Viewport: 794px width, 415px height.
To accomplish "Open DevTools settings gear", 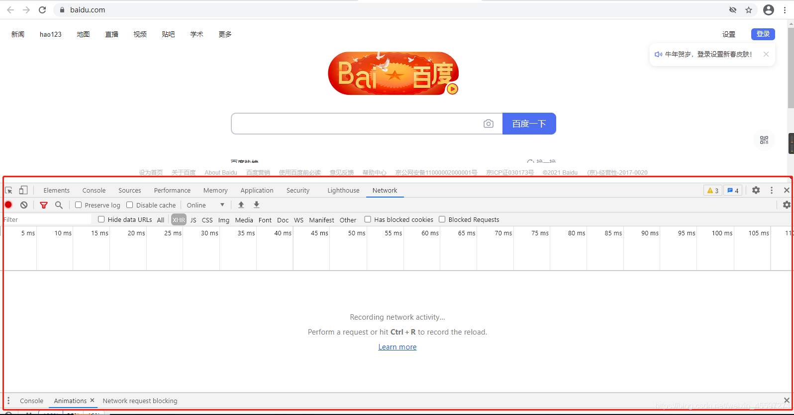I will [x=756, y=190].
